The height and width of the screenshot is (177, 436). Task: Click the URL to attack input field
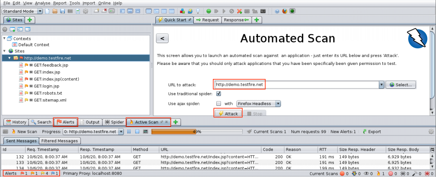coord(296,85)
